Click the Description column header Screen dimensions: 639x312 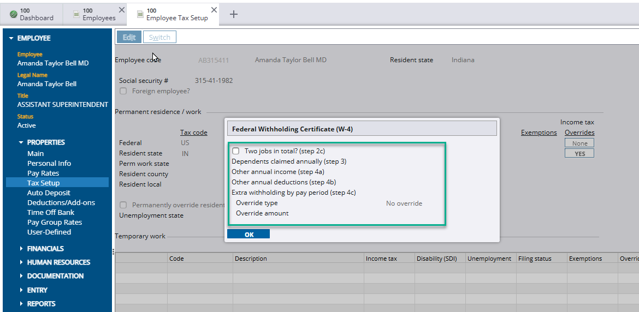(298, 259)
